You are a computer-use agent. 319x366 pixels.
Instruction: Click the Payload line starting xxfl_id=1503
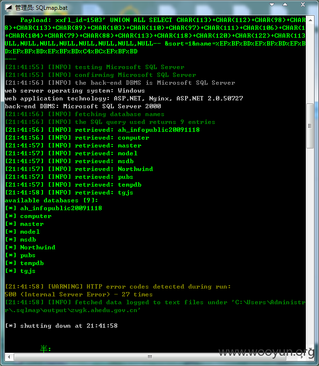pos(163,20)
